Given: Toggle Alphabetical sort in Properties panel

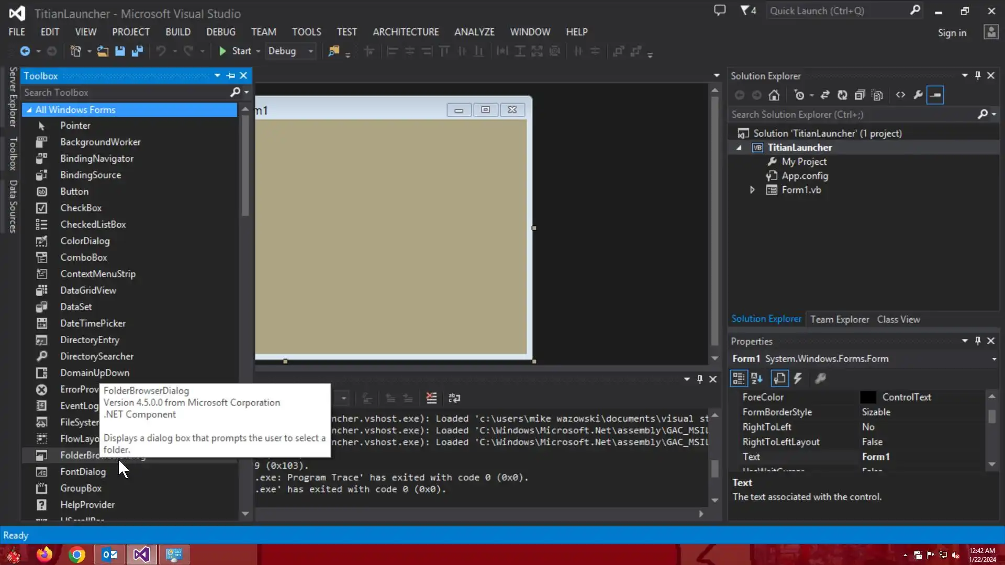Looking at the screenshot, I should (757, 378).
